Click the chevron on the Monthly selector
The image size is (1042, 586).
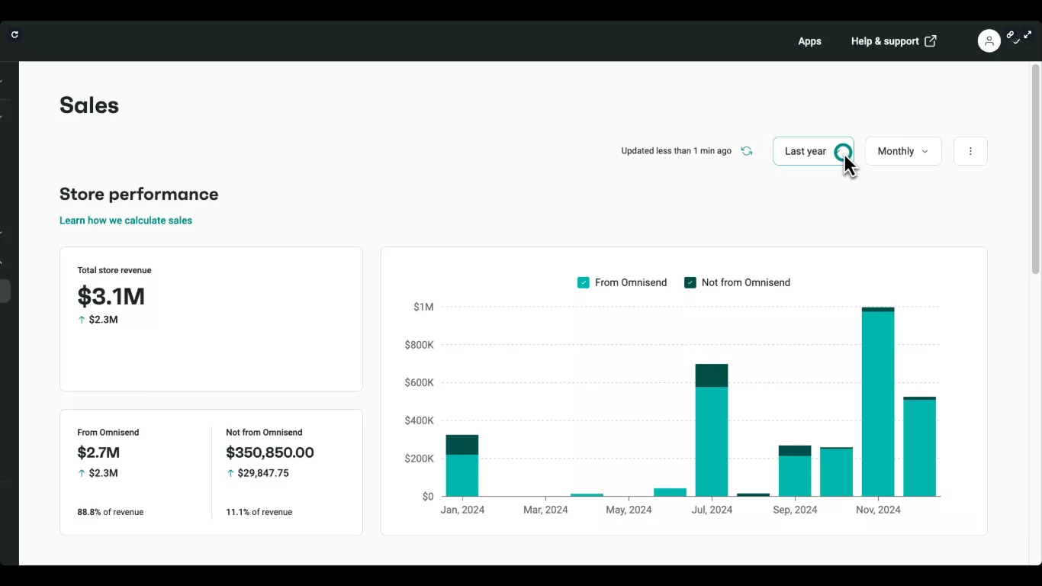925,151
